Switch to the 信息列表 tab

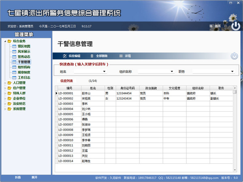[x=67, y=81]
